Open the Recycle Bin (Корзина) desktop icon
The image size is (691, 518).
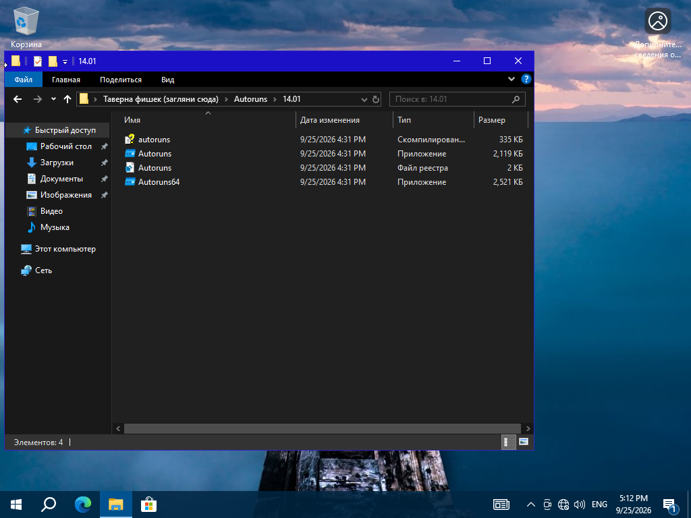coord(26,27)
